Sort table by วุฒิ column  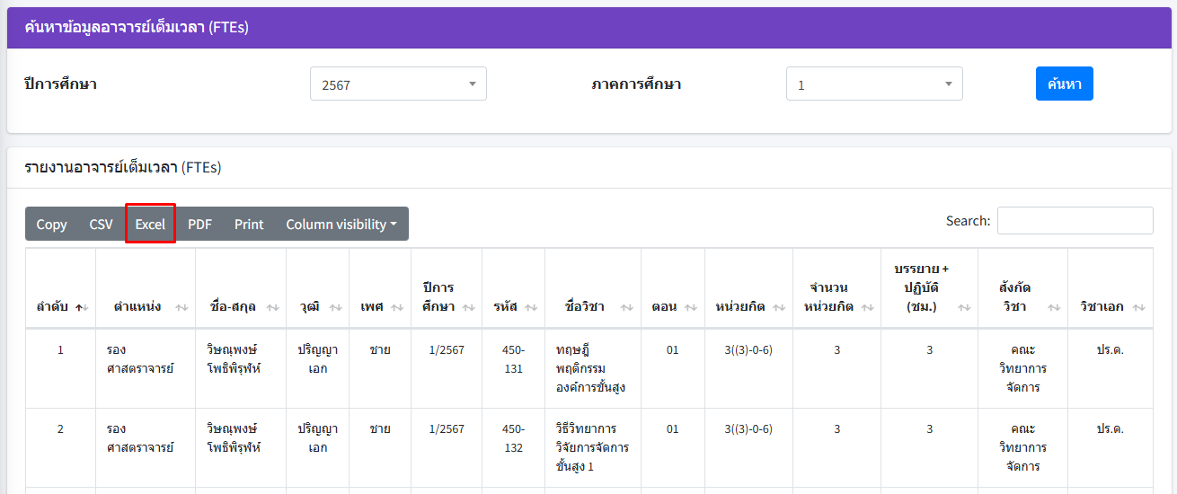coord(317,306)
